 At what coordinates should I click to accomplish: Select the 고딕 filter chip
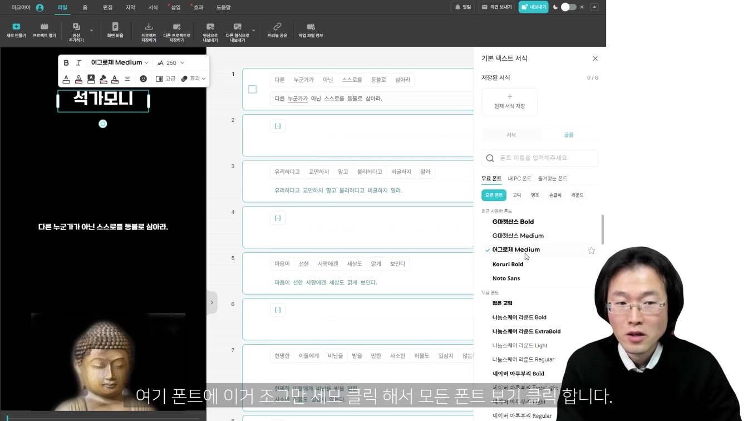point(516,195)
